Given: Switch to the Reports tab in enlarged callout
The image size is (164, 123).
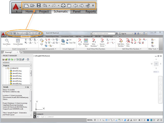Looking at the screenshot, I should 90,12.
